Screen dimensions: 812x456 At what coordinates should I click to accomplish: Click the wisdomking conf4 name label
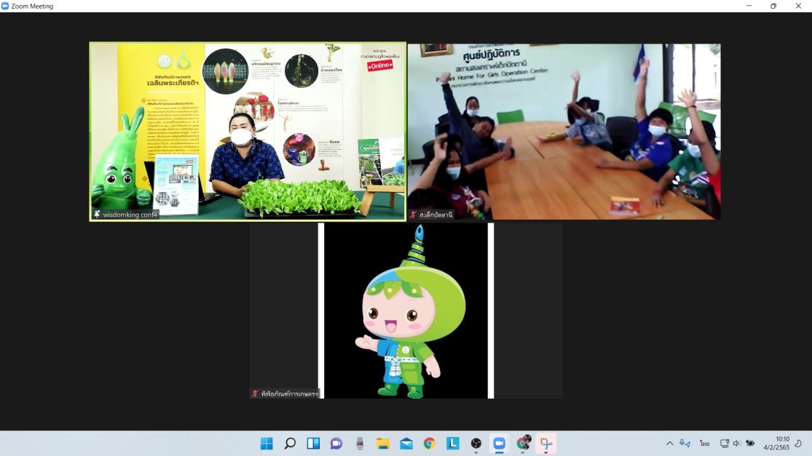(130, 215)
